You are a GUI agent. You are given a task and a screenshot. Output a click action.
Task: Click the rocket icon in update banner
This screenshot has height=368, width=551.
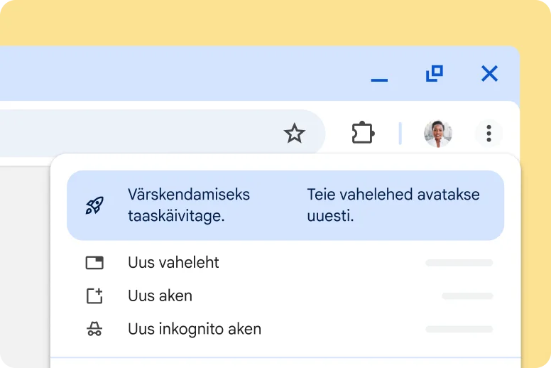click(x=94, y=205)
